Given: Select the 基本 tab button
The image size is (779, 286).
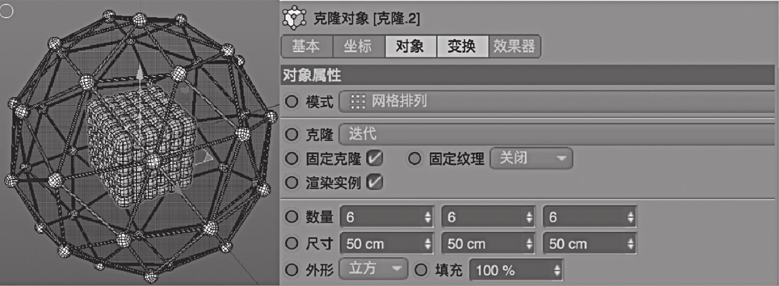Looking at the screenshot, I should [x=307, y=46].
